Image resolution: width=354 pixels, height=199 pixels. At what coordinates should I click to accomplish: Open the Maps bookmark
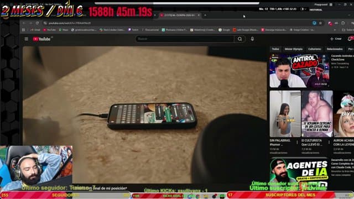coord(64,30)
